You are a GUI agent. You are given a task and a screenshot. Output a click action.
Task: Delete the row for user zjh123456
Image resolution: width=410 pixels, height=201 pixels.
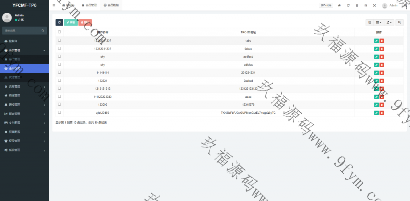pyautogui.click(x=382, y=113)
